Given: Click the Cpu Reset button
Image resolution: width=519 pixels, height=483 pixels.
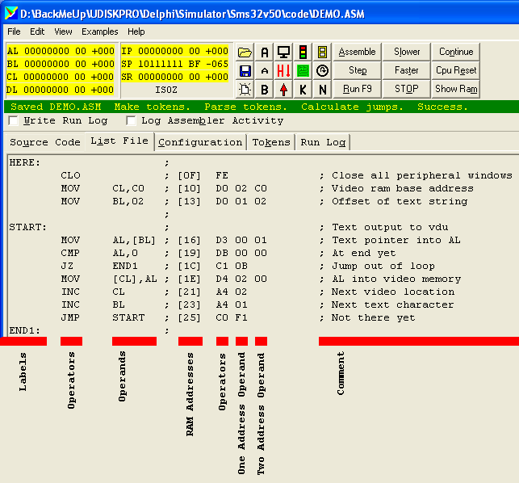Looking at the screenshot, I should 456,70.
